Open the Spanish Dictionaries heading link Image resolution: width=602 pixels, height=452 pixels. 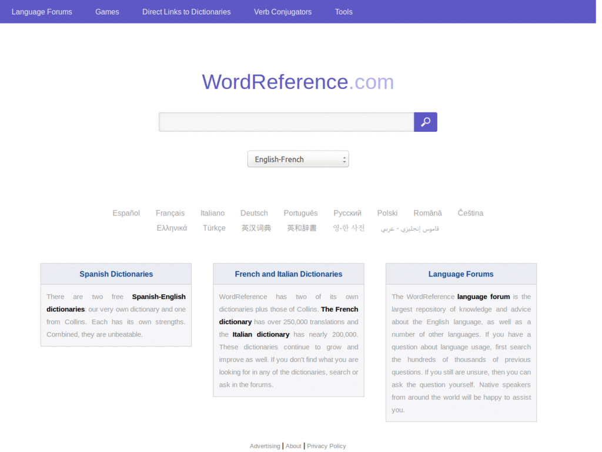coord(116,274)
